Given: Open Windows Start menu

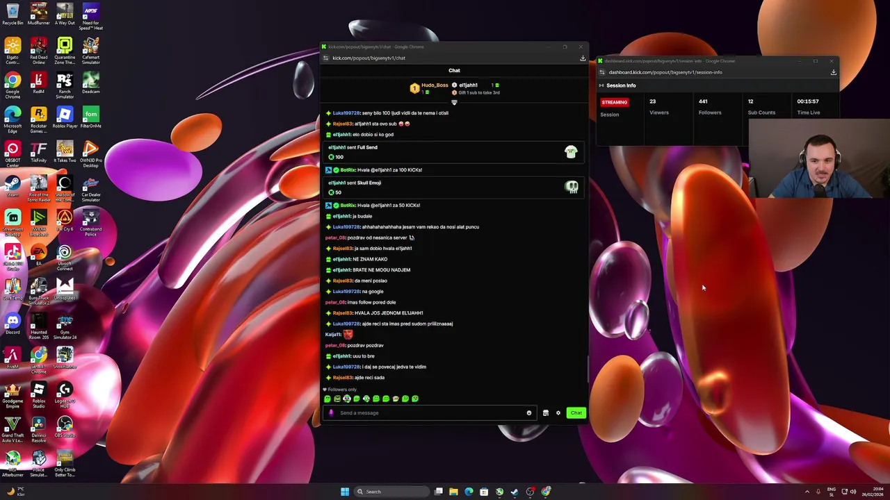Looking at the screenshot, I should click(345, 492).
